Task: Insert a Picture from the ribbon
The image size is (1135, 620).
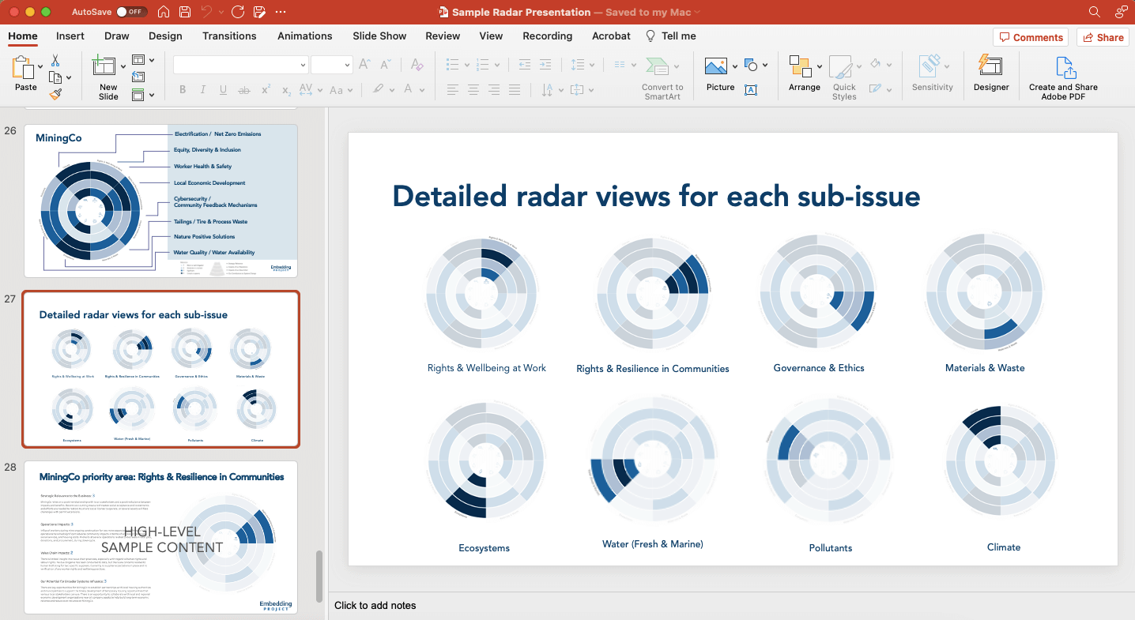Action: [718, 75]
